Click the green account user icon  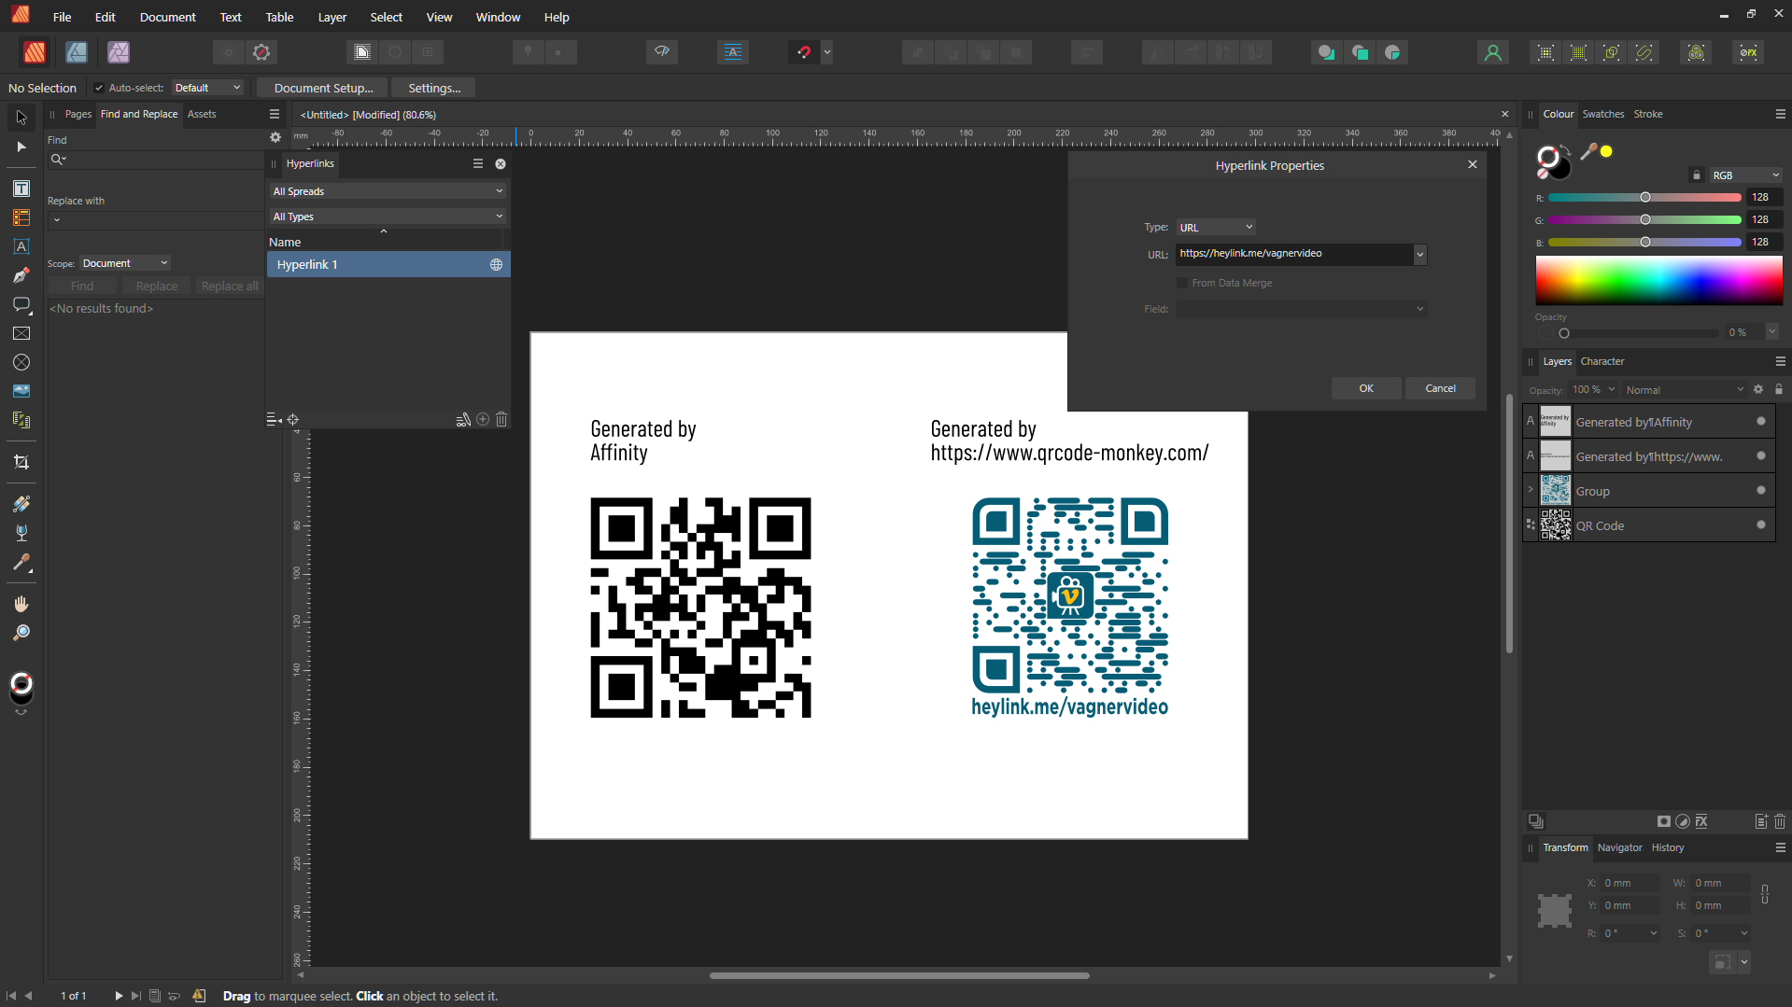tap(1493, 52)
